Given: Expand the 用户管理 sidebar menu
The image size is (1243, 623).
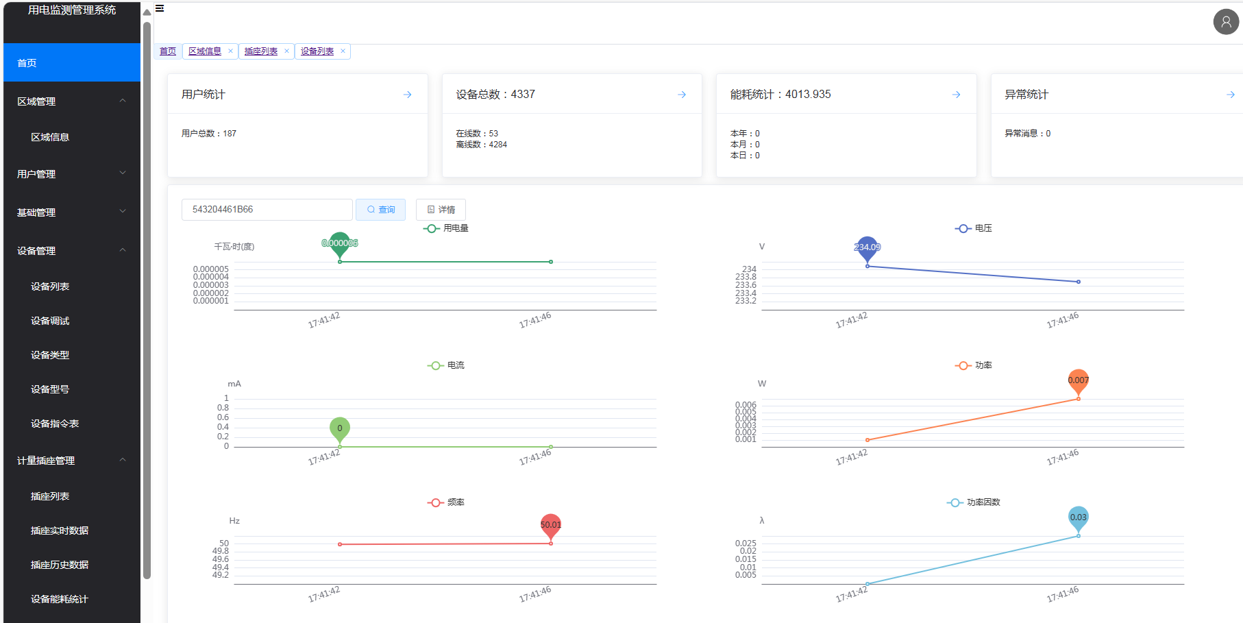Looking at the screenshot, I should (72, 174).
